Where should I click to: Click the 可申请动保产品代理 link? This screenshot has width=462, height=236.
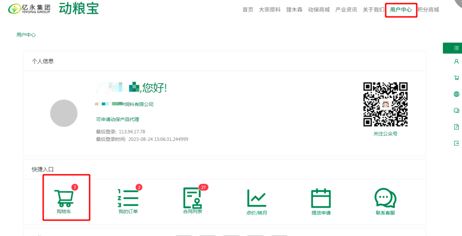tap(117, 119)
